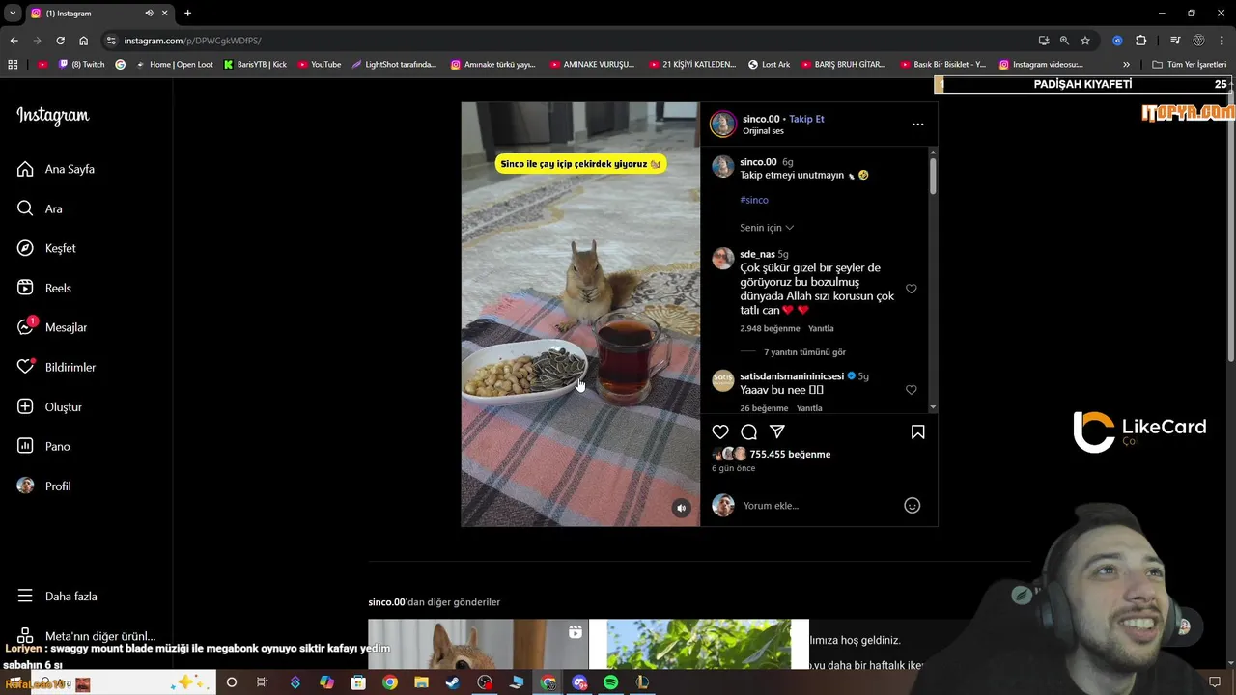This screenshot has height=695, width=1236.
Task: Open Discord from the taskbar
Action: click(x=579, y=682)
